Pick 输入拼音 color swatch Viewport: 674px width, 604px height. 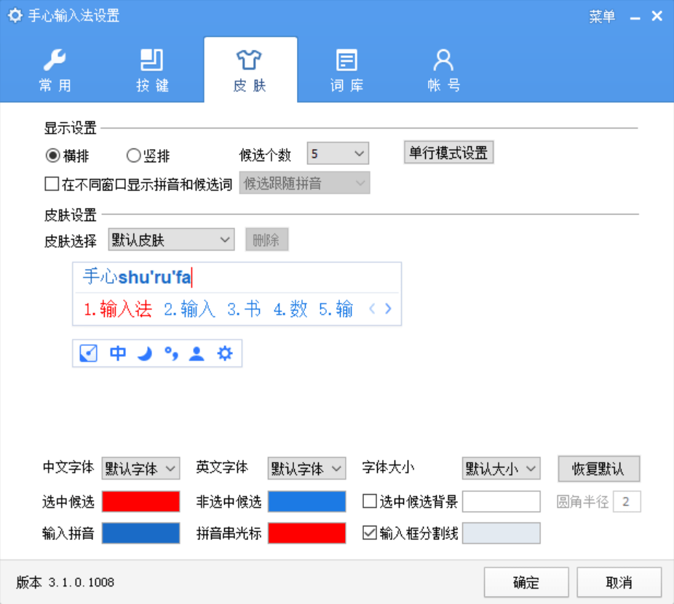pos(140,533)
